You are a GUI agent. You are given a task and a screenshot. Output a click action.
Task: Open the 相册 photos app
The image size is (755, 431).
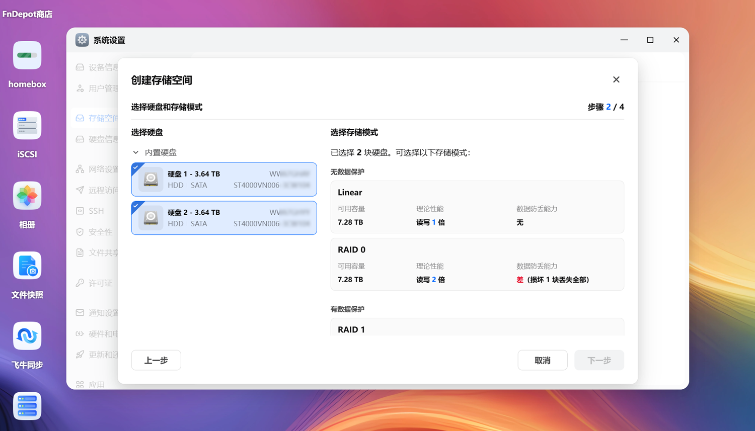point(27,196)
